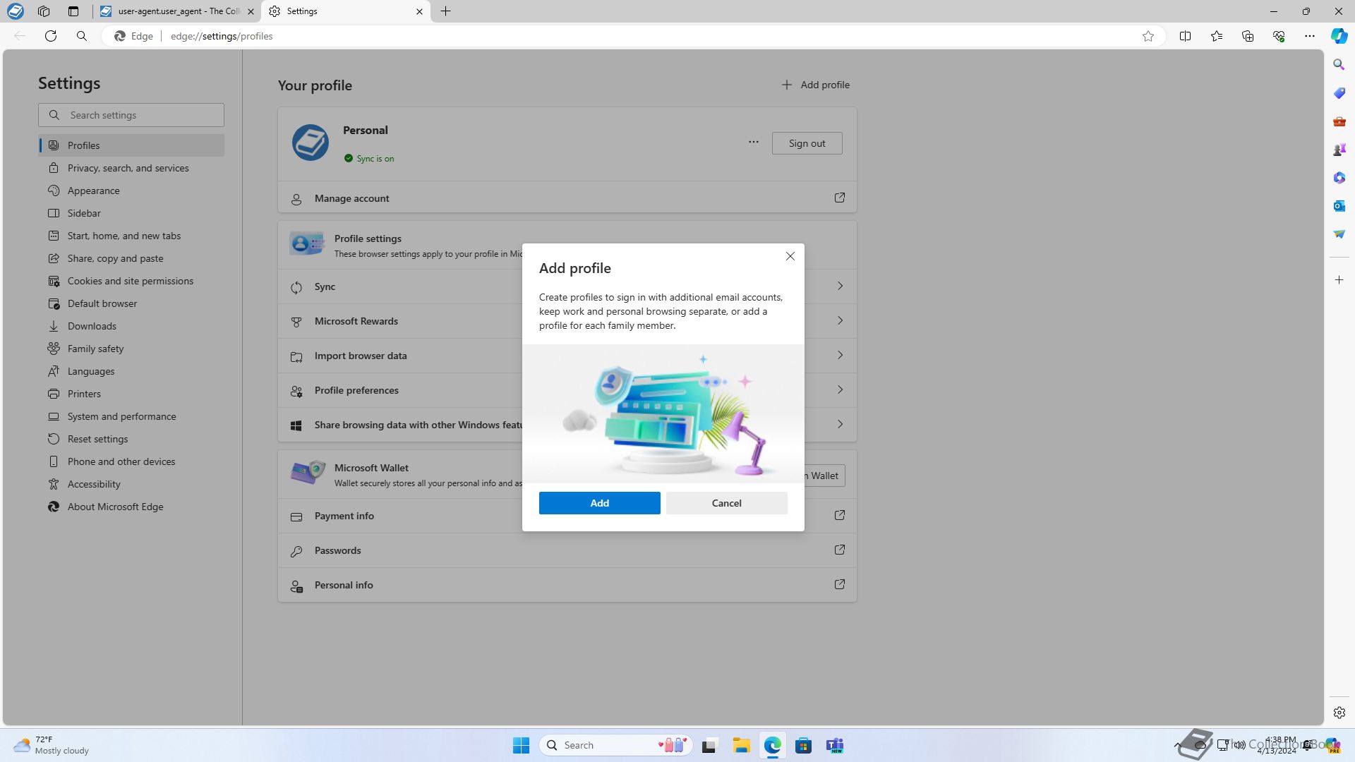1355x762 pixels.
Task: Expand the Sync settings chevron
Action: [x=840, y=286]
